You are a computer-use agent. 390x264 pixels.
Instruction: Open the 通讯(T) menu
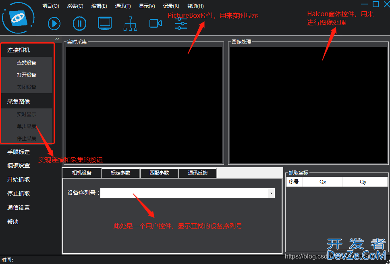[123, 6]
